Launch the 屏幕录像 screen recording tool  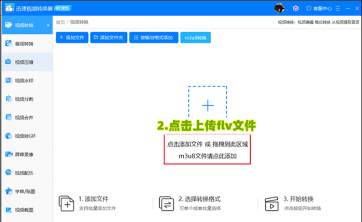(x=27, y=155)
